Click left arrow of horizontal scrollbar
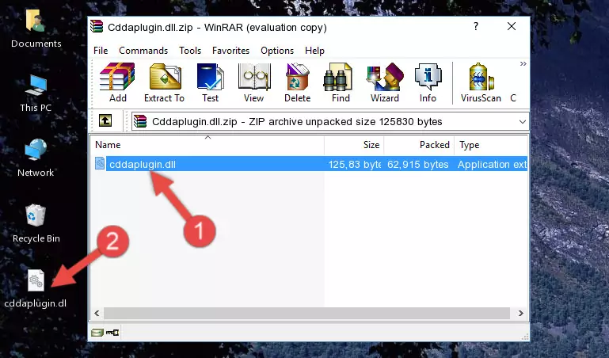Screen dimensions: 609x358 (97, 313)
